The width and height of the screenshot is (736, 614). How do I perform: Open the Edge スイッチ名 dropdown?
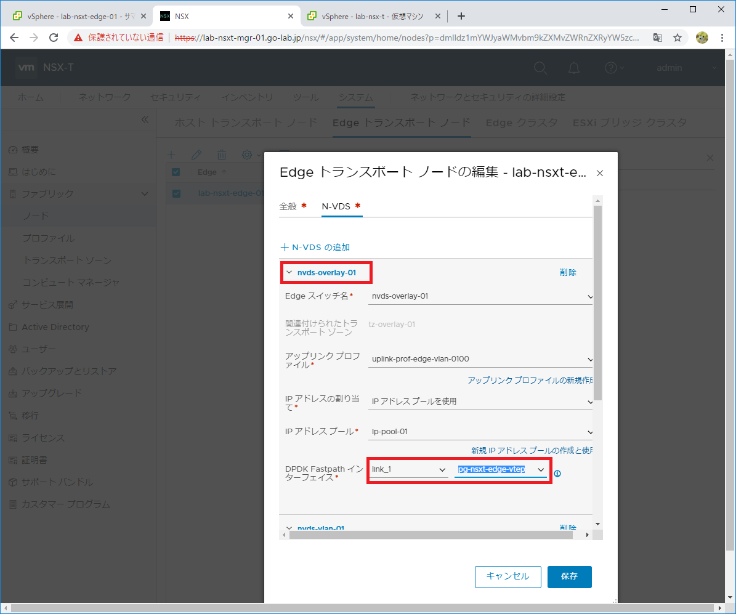pos(480,296)
